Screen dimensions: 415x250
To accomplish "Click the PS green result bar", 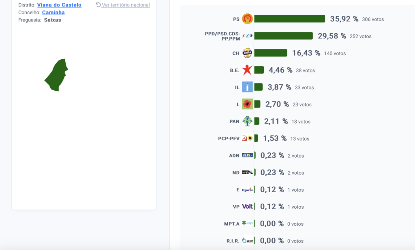I will pos(289,19).
